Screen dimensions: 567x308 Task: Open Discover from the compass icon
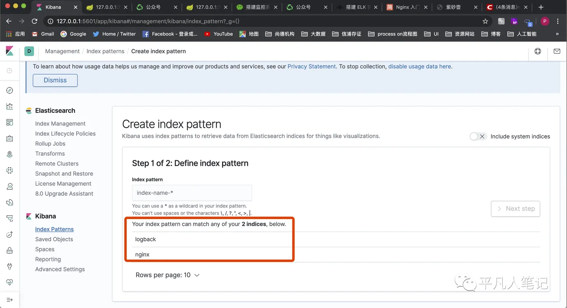10,90
